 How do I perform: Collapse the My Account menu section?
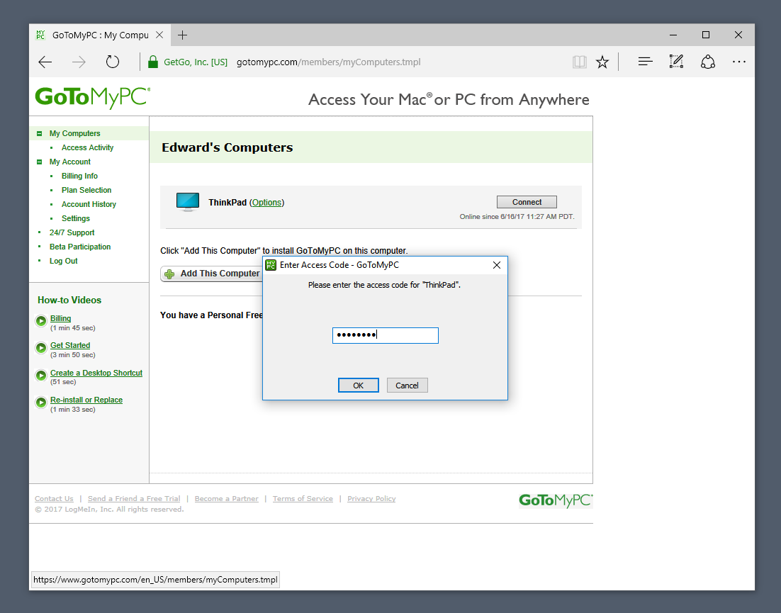coord(40,162)
